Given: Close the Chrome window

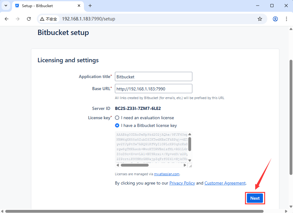Looking at the screenshot, I should 286,6.
